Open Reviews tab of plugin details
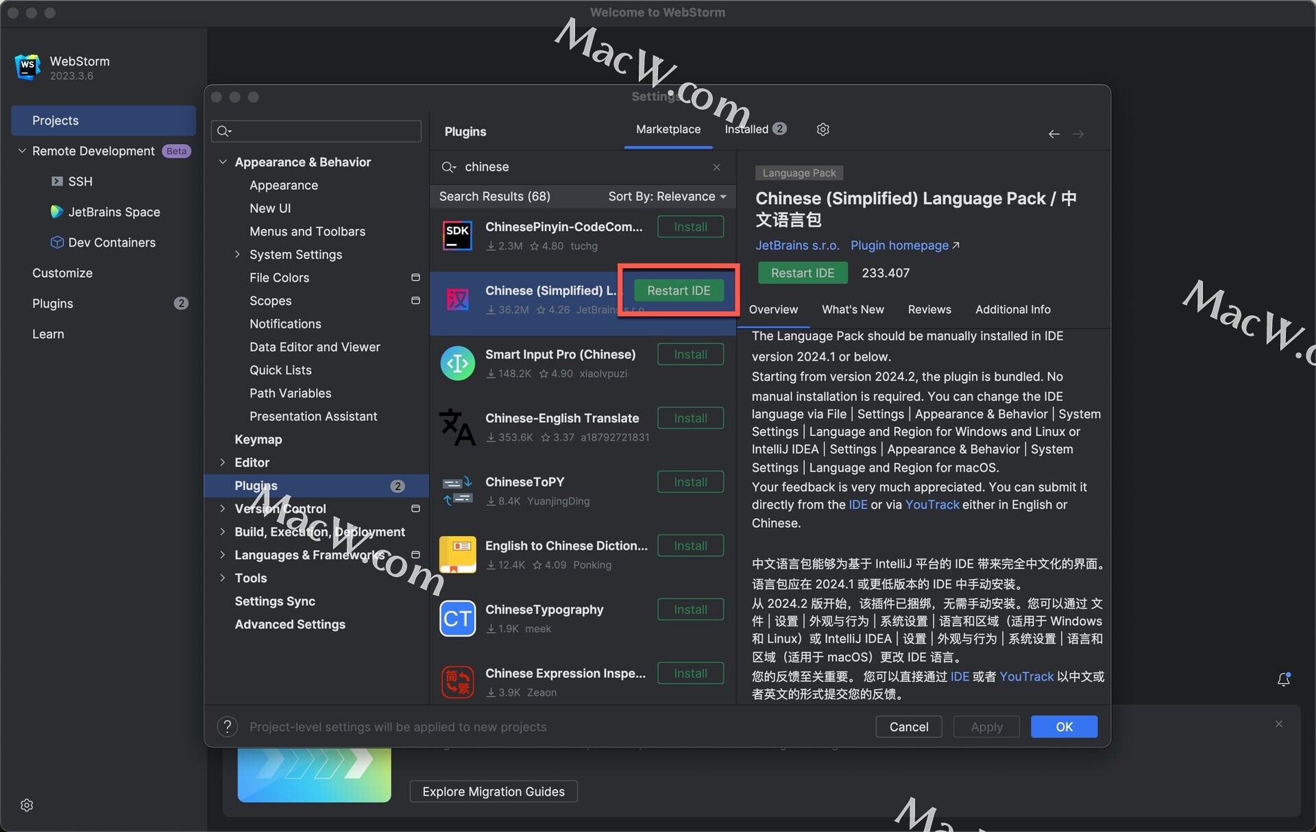Viewport: 1316px width, 832px height. (929, 310)
